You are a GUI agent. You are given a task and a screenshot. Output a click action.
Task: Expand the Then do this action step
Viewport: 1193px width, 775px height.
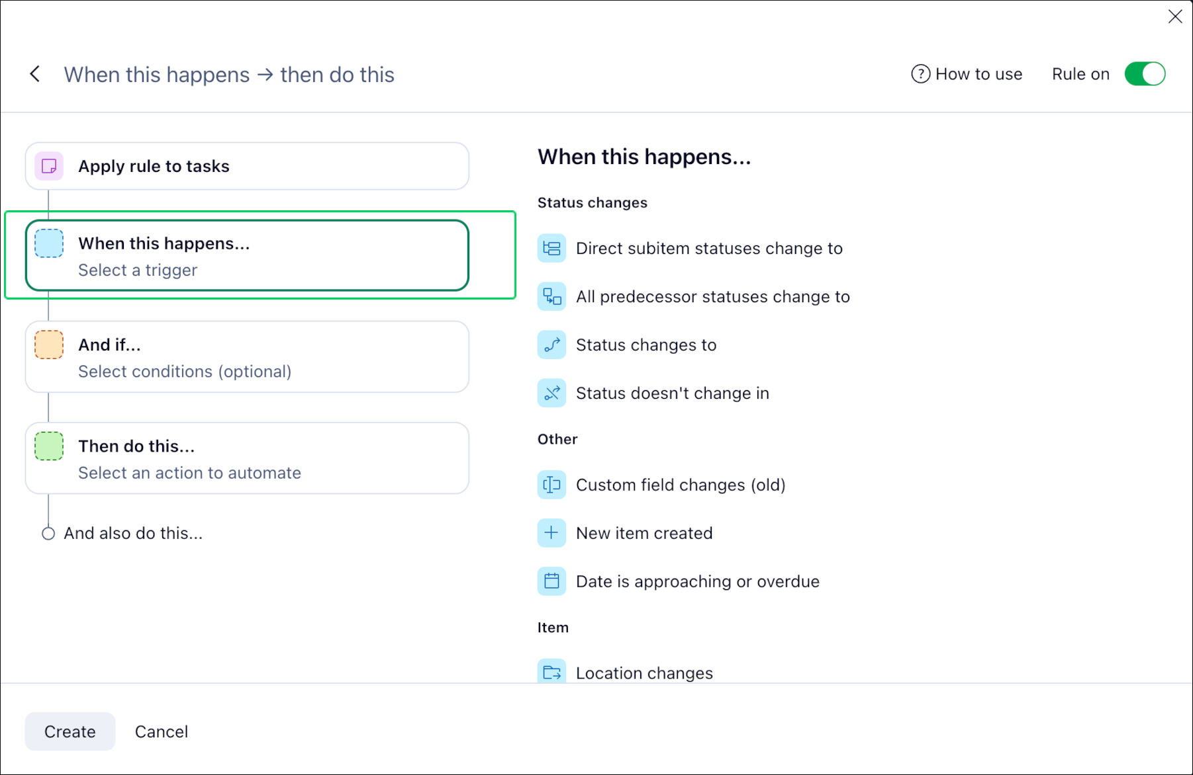click(247, 458)
